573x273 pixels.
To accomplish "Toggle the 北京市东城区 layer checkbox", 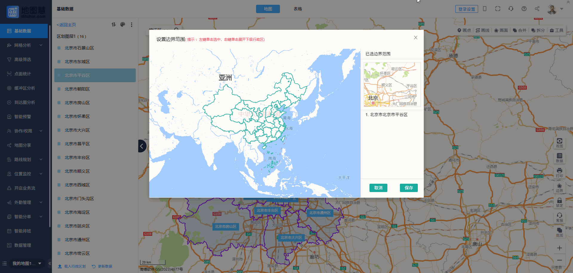I will pos(59,62).
